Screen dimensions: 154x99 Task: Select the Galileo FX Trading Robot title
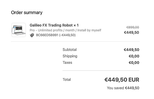pyautogui.click(x=51, y=25)
